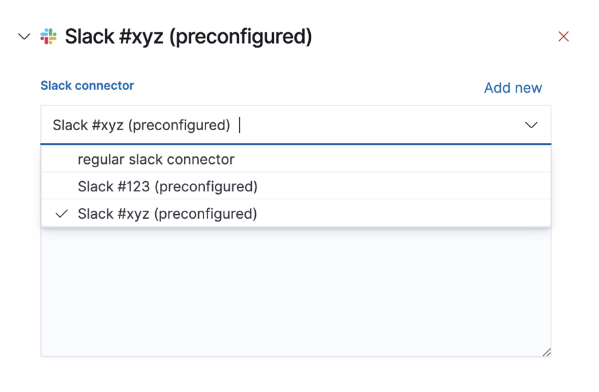This screenshot has height=392, width=599.
Task: Click the text cursor area in the combobox
Action: coord(240,125)
